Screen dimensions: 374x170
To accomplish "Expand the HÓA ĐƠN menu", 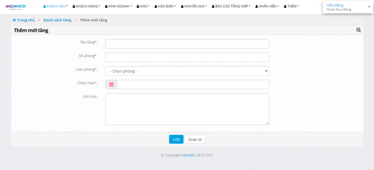I will [x=165, y=6].
